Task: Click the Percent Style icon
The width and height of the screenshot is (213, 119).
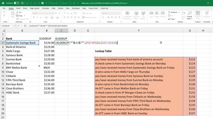Action: [108, 18]
